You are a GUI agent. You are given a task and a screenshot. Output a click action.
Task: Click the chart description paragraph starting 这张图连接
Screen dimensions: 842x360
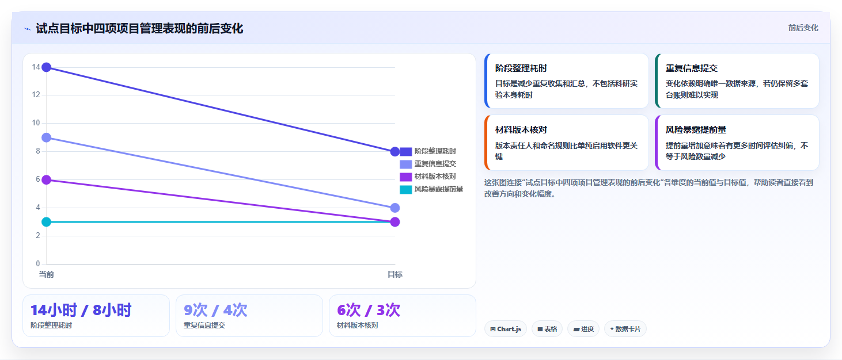coord(648,188)
